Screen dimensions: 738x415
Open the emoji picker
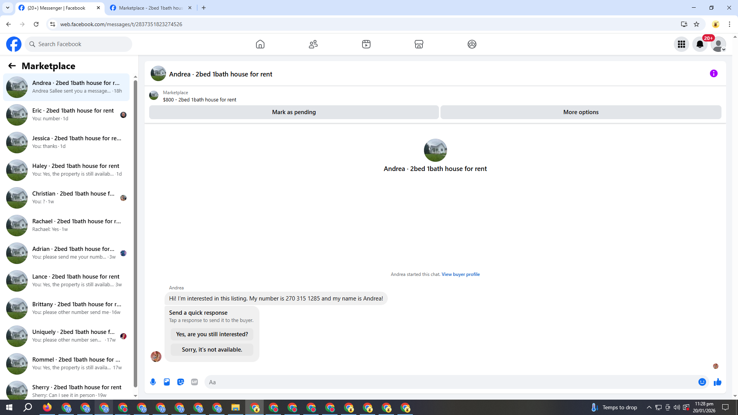click(x=702, y=382)
